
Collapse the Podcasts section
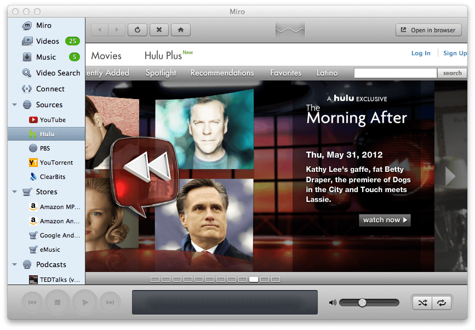(x=15, y=264)
